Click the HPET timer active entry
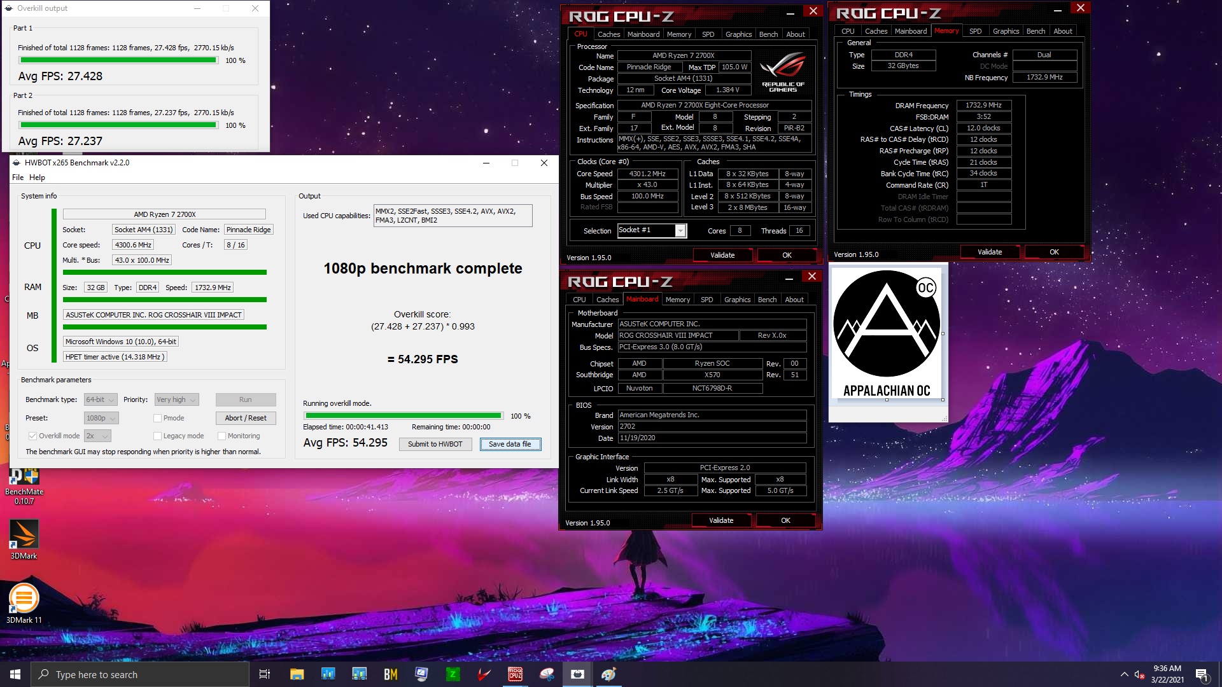Screen dimensions: 1222x687 tap(115, 357)
